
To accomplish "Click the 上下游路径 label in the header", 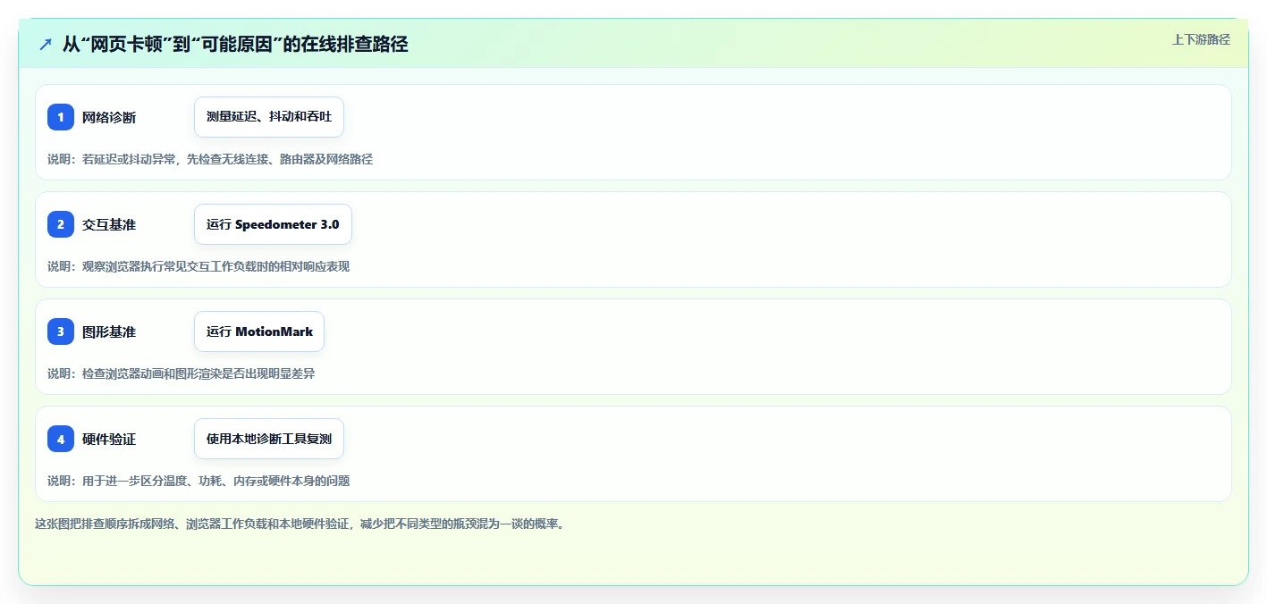I will tap(1201, 39).
